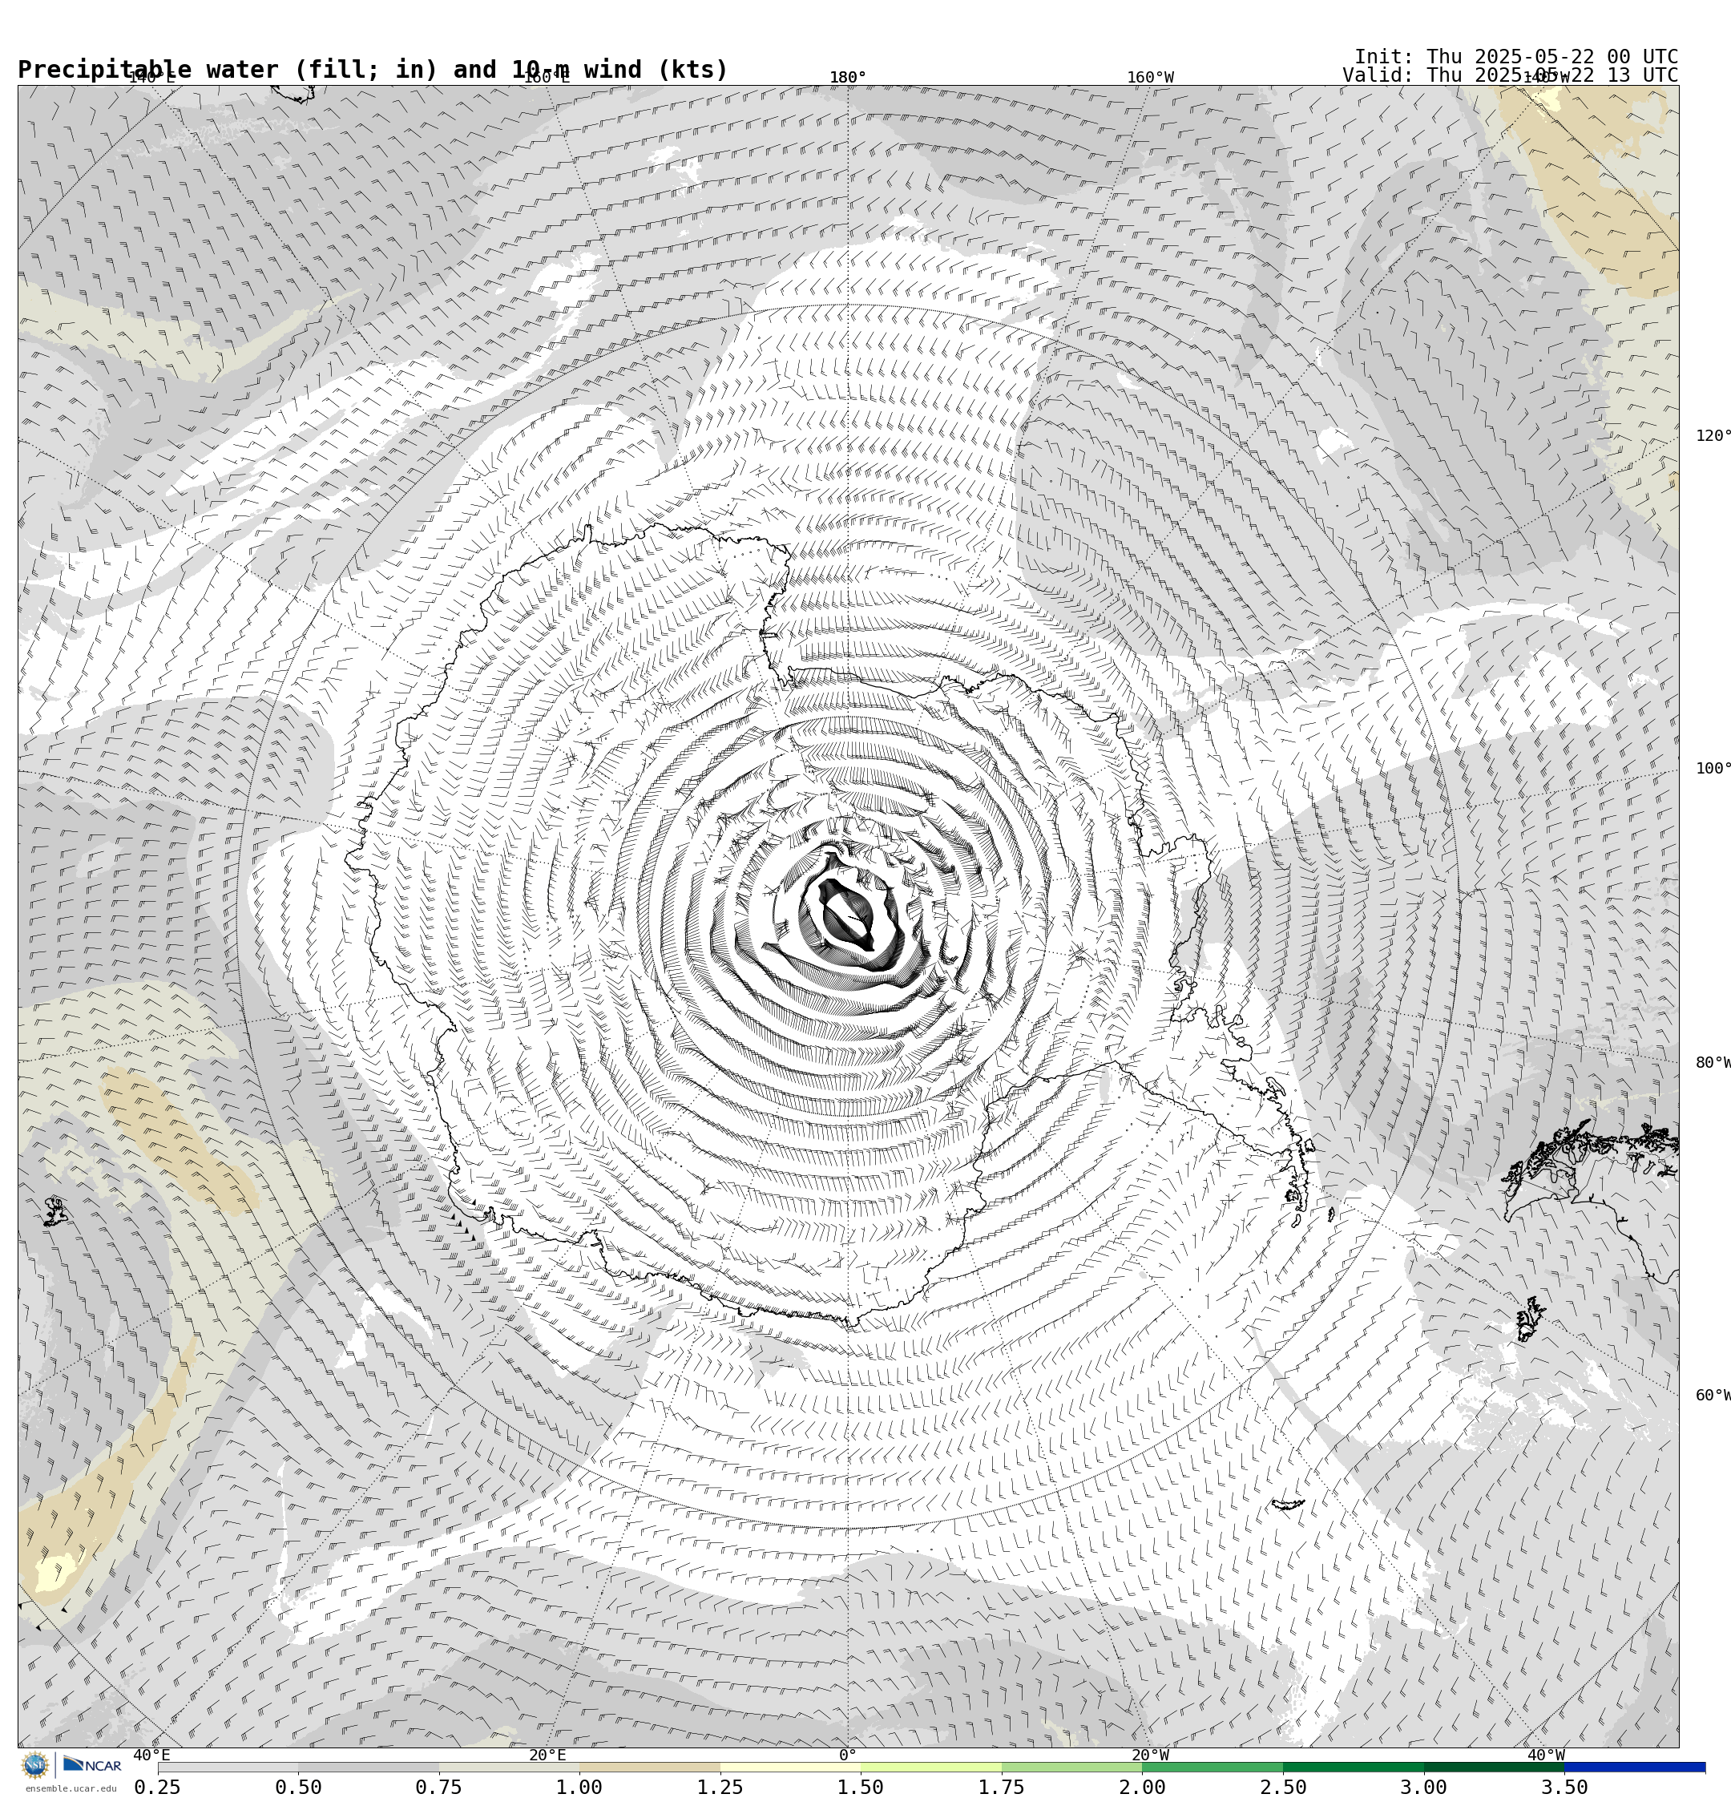Viewport: 1731px width, 1798px height.
Task: Click the 20°W longitude label at bottom
Action: 1150,1755
